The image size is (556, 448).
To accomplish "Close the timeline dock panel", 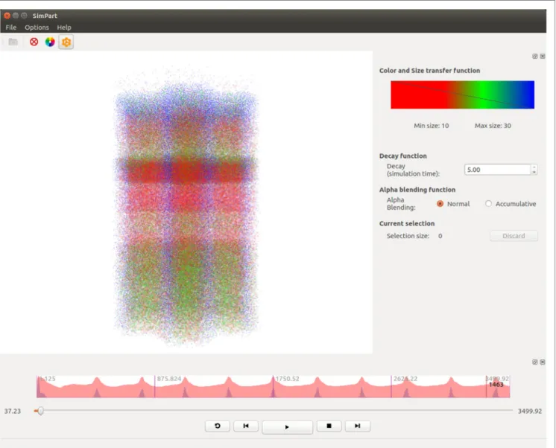I will (x=543, y=362).
